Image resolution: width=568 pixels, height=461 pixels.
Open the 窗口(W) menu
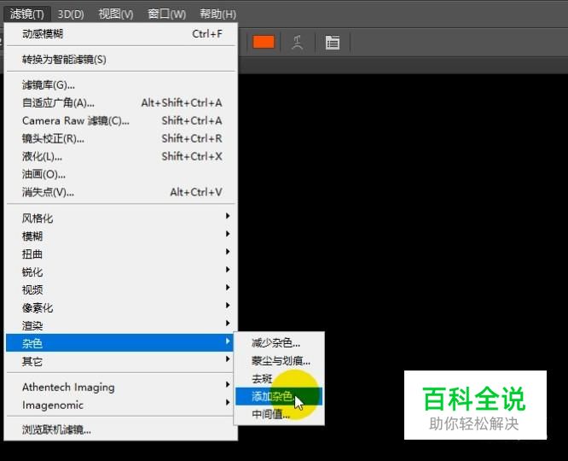click(166, 14)
